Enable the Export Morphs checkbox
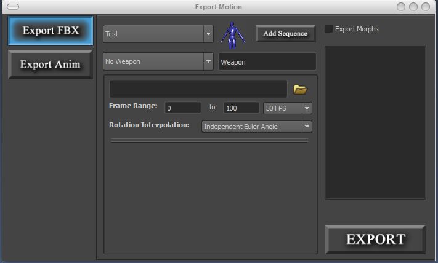Screen dimensions: 438x263 click(328, 29)
